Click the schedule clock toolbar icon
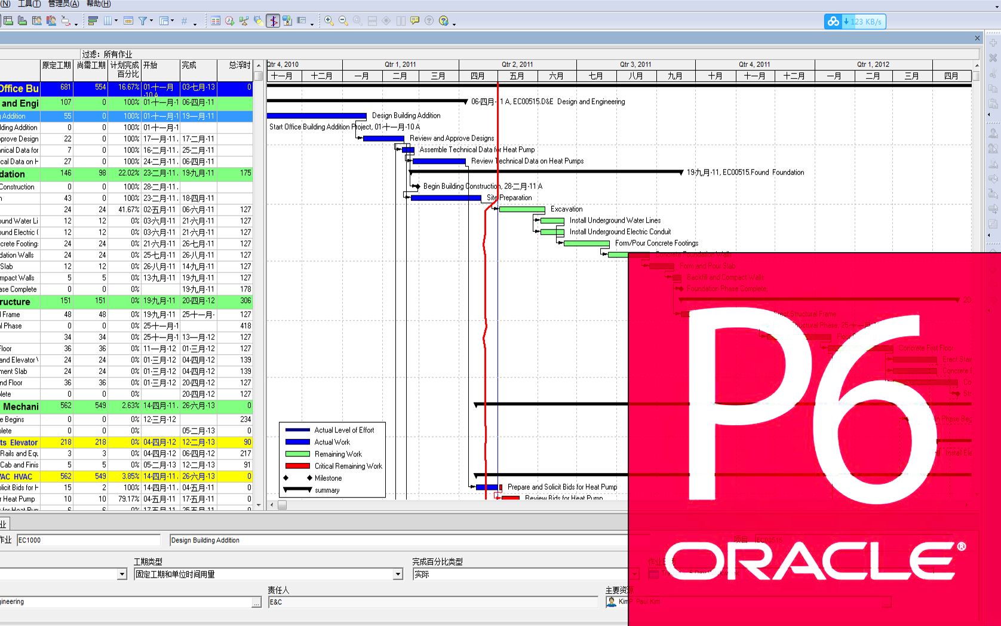The image size is (1001, 626). (x=230, y=21)
